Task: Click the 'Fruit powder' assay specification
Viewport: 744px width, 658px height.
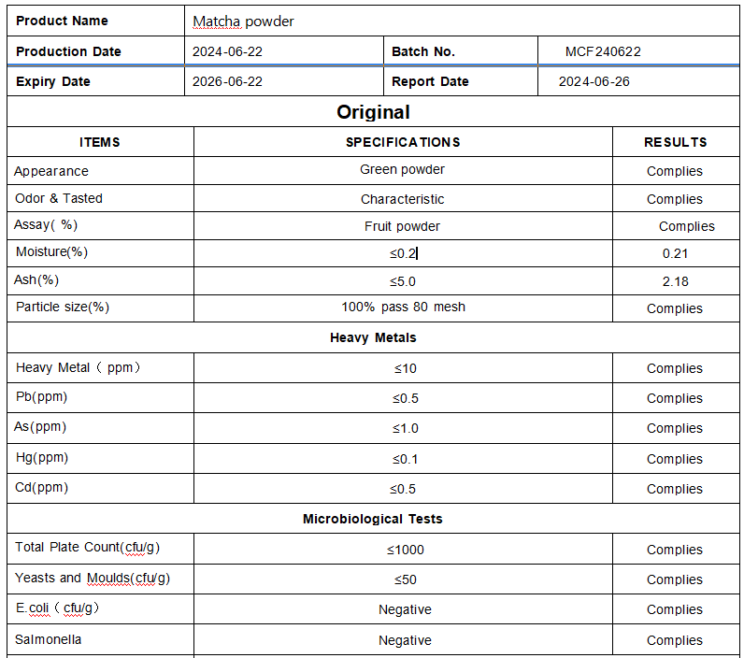Action: pyautogui.click(x=402, y=226)
